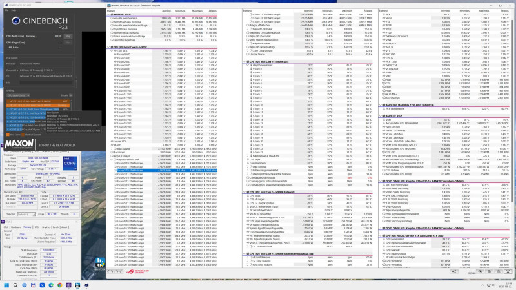The height and width of the screenshot is (290, 516).
Task: Select the Busz órajel sensor row
Action: (164, 152)
